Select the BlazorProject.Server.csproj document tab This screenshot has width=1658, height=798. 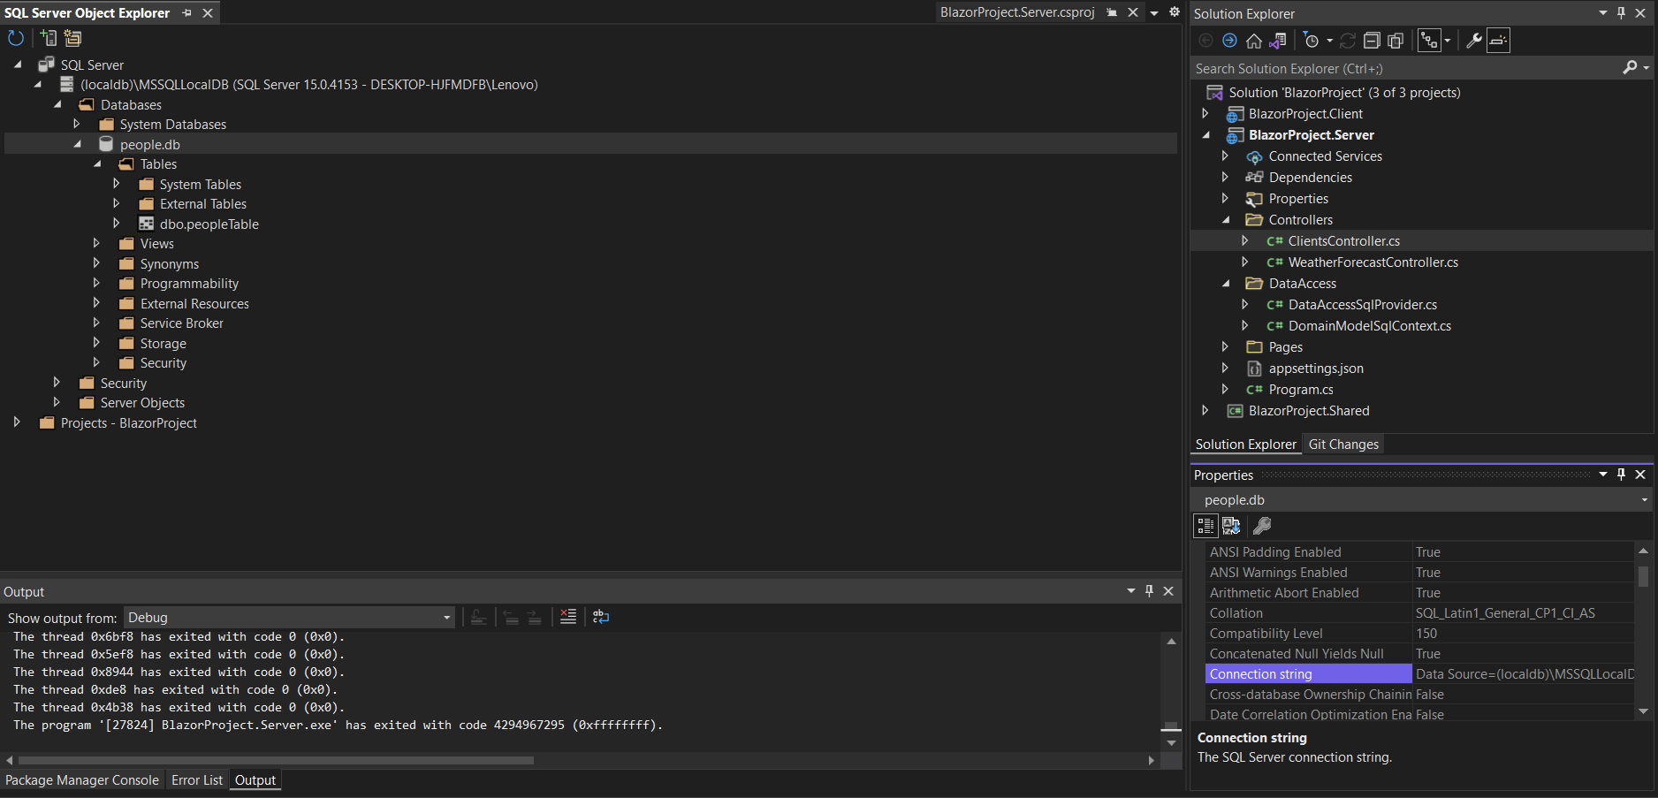point(1017,12)
